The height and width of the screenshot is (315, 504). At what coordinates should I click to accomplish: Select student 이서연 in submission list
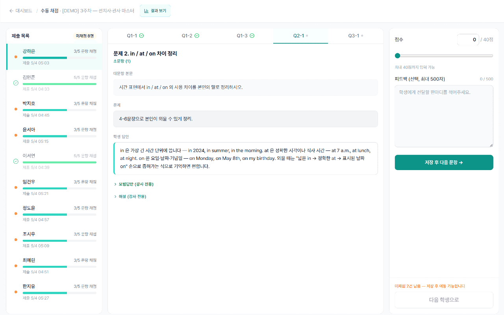54,161
